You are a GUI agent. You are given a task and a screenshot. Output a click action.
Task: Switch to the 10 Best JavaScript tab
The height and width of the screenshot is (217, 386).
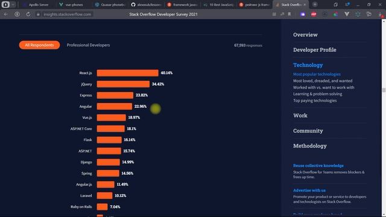tap(218, 4)
